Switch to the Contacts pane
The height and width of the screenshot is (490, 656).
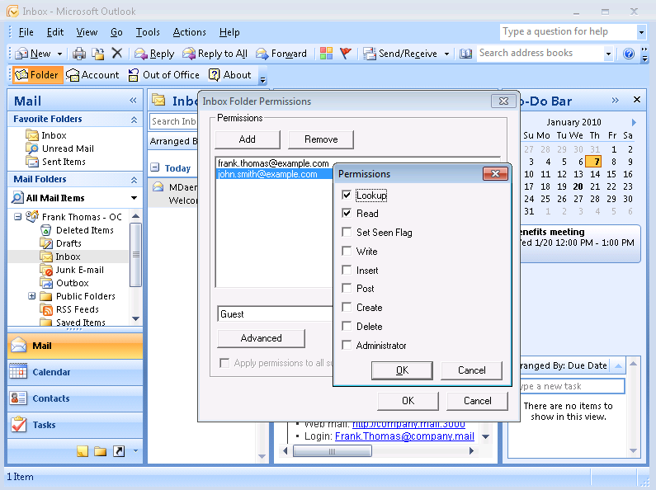click(75, 398)
